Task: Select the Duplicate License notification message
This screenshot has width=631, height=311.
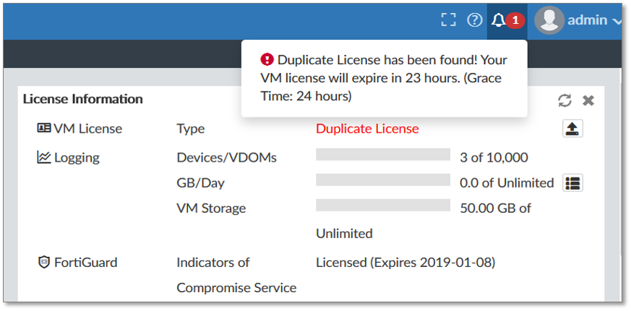Action: click(383, 78)
